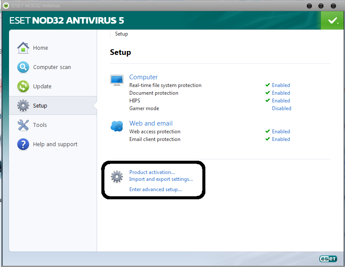Click the middle title bar round button
Screen dimensions: 345x267
321,6
